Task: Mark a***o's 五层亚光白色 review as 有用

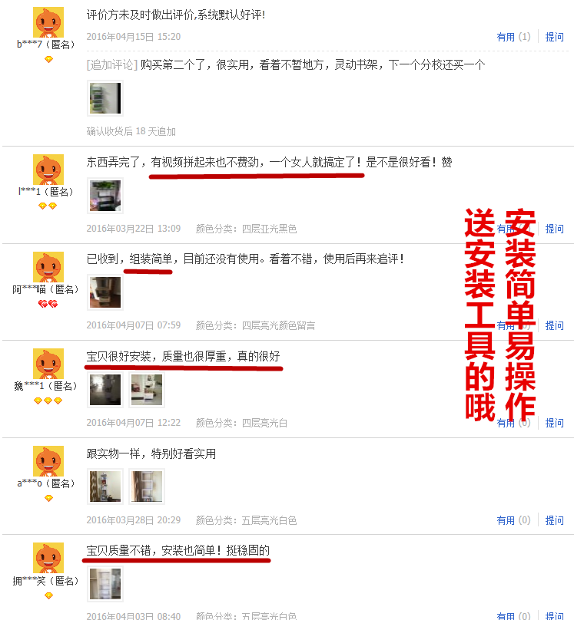Action: click(513, 520)
